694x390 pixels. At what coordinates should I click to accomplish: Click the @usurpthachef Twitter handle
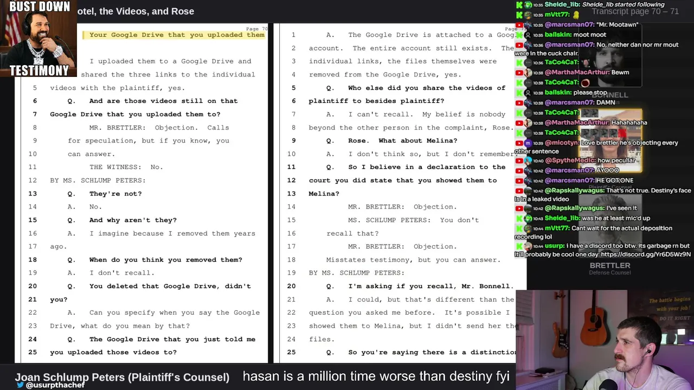coord(55,385)
